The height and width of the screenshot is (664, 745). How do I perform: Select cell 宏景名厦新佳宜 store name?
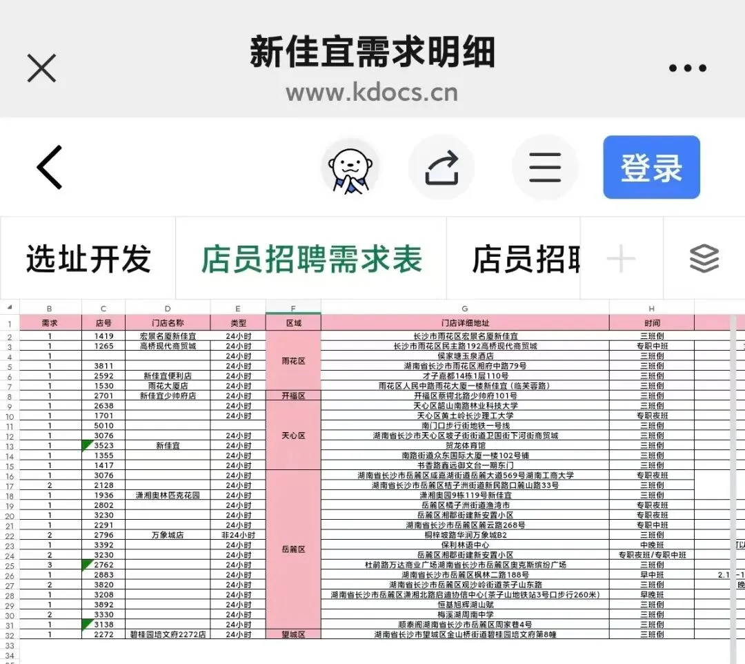(x=168, y=336)
